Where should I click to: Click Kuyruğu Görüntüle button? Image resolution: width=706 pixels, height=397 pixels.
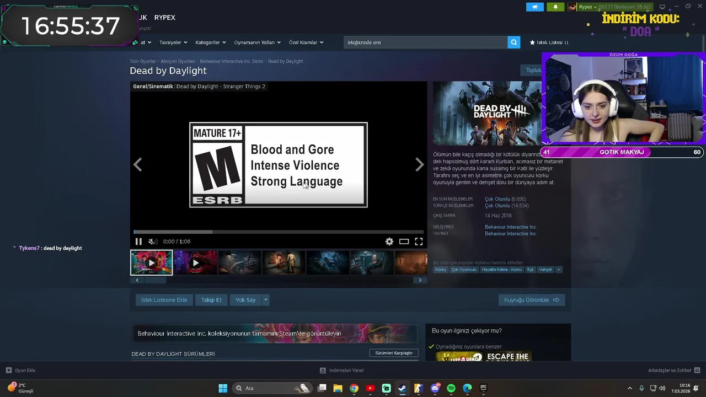click(x=532, y=300)
